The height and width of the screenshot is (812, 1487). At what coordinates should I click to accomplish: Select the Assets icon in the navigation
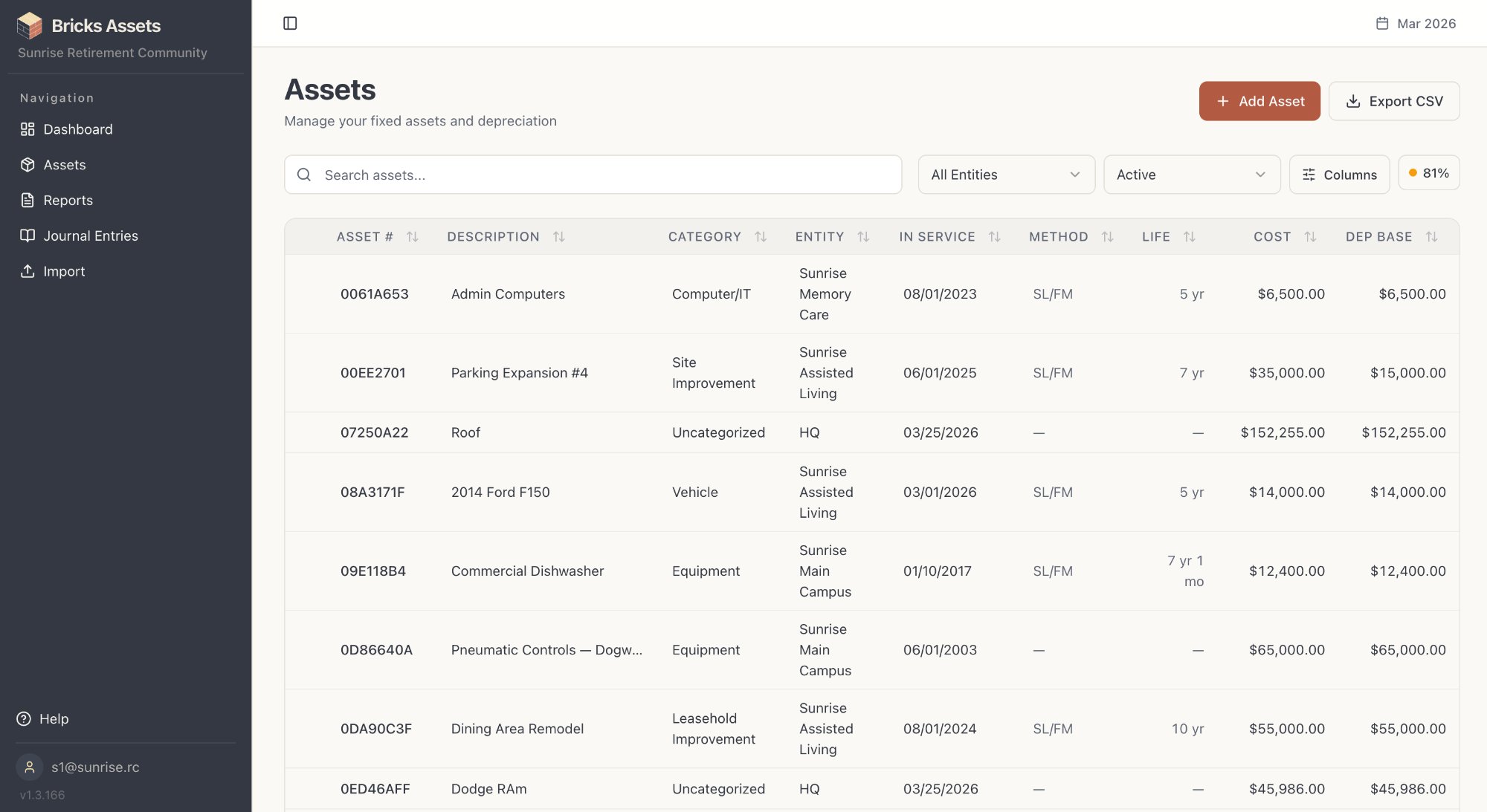tap(28, 164)
